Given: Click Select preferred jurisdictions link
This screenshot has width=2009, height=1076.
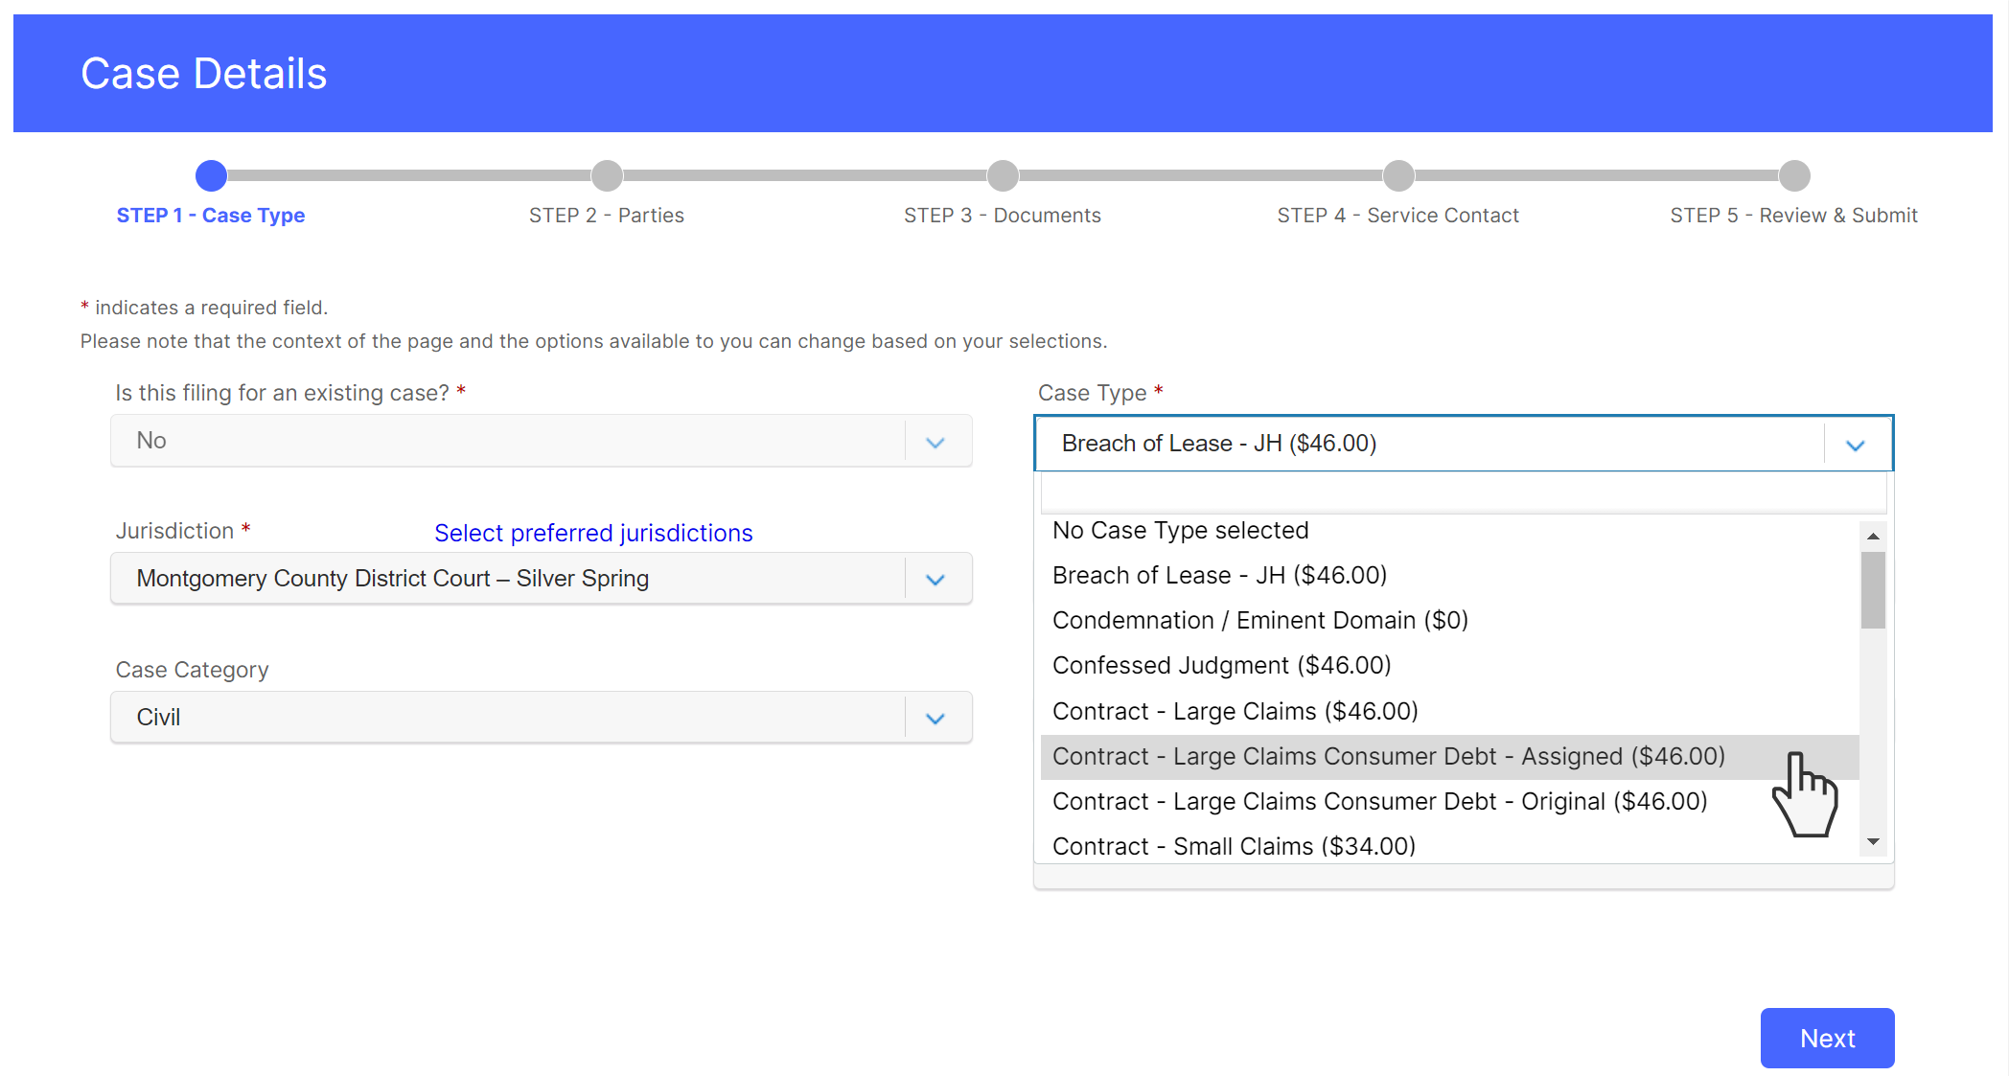Looking at the screenshot, I should [x=593, y=533].
